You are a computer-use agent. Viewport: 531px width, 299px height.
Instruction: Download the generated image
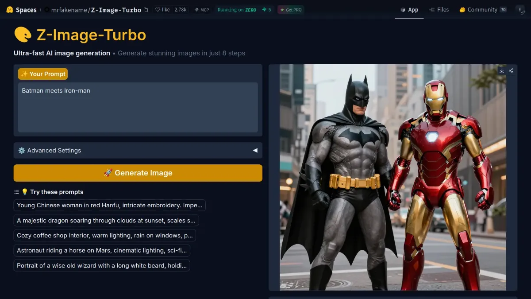(x=502, y=71)
